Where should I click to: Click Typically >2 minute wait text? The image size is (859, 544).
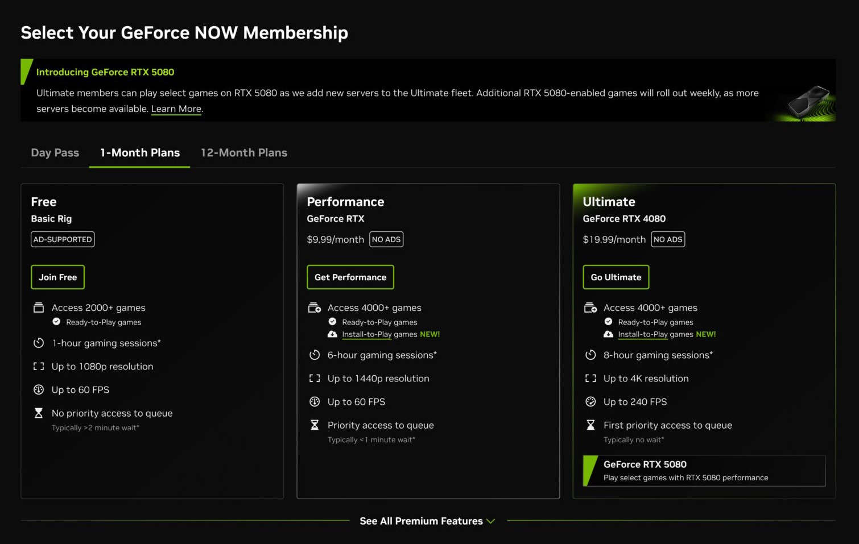95,427
